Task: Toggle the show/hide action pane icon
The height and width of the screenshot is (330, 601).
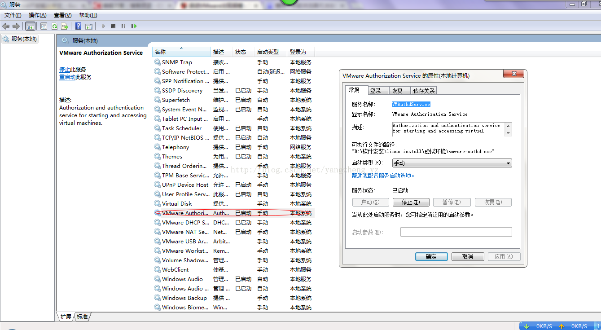Action: [89, 26]
